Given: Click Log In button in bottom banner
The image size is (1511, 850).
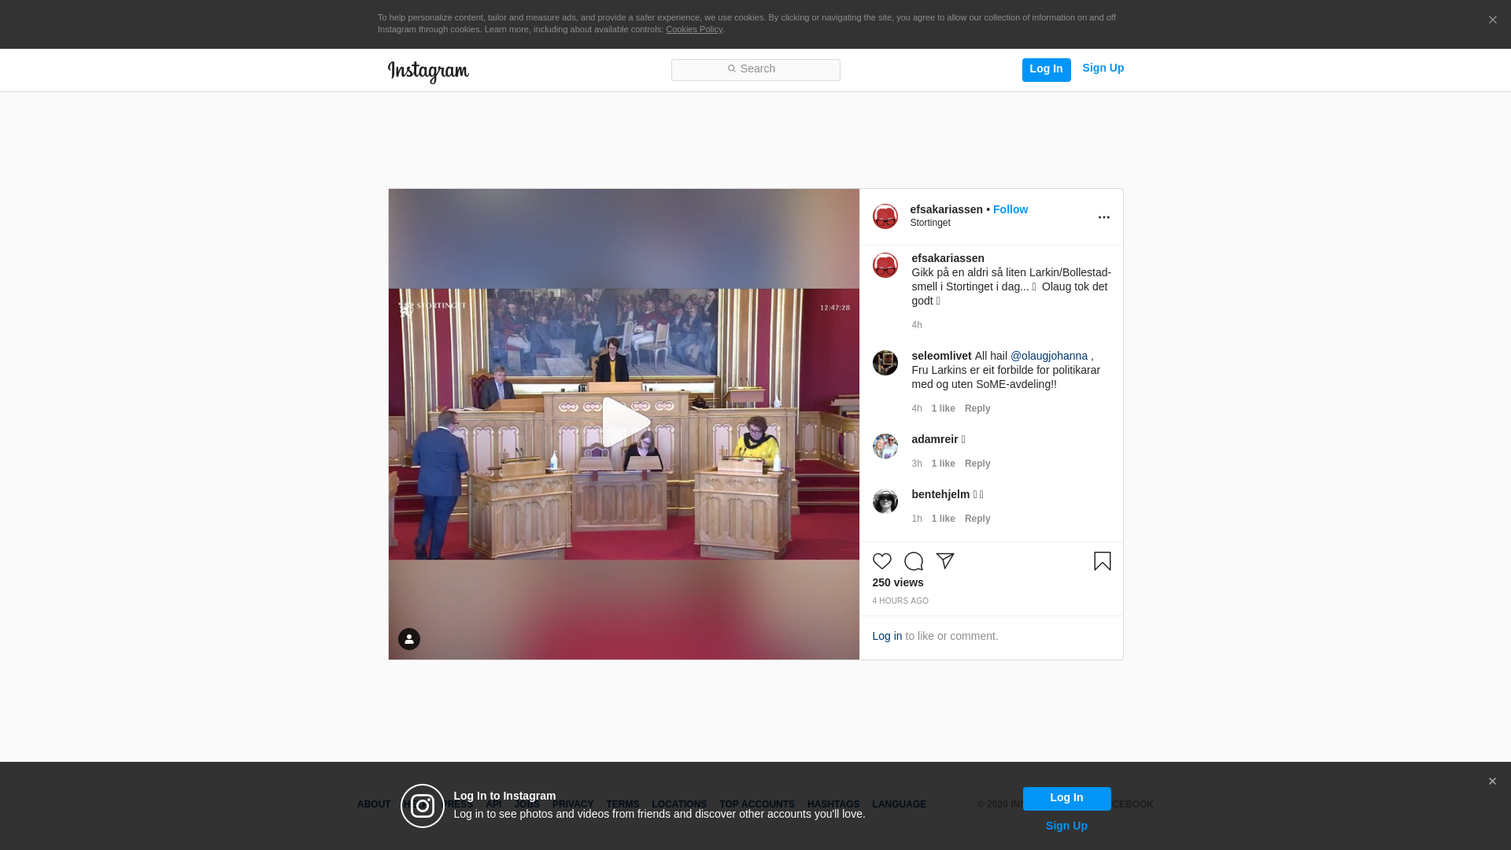Looking at the screenshot, I should 1066,798.
